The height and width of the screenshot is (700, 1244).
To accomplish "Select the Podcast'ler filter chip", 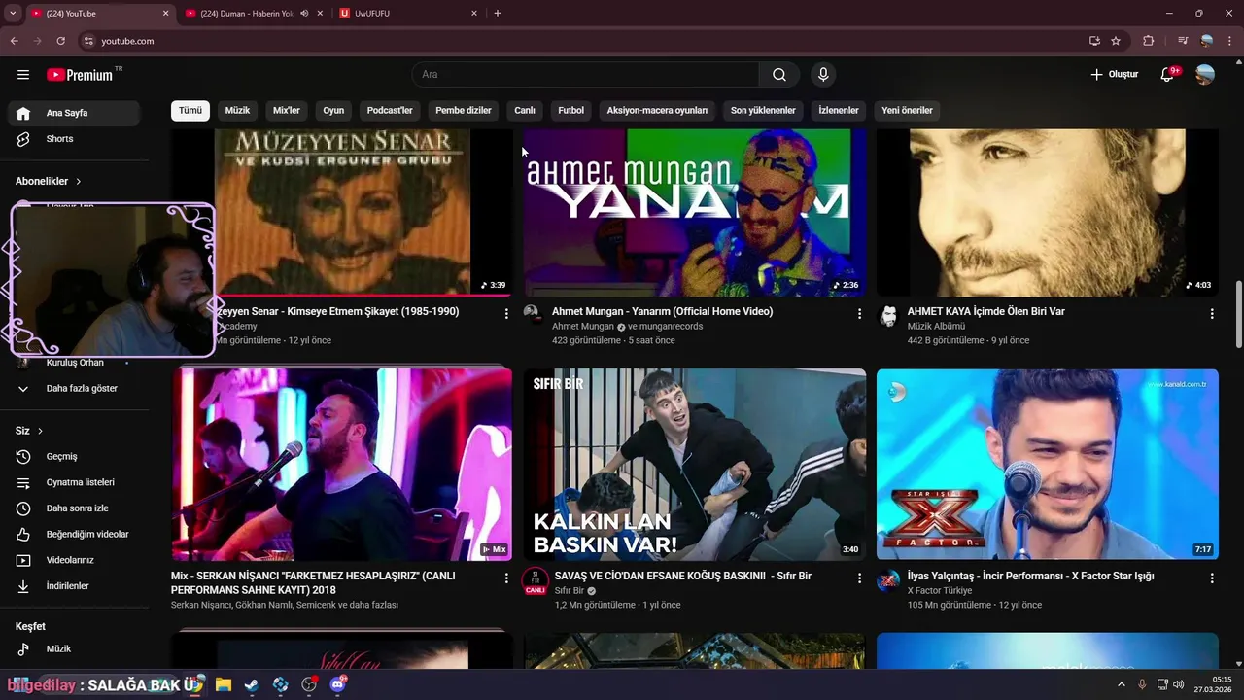I will pos(390,111).
